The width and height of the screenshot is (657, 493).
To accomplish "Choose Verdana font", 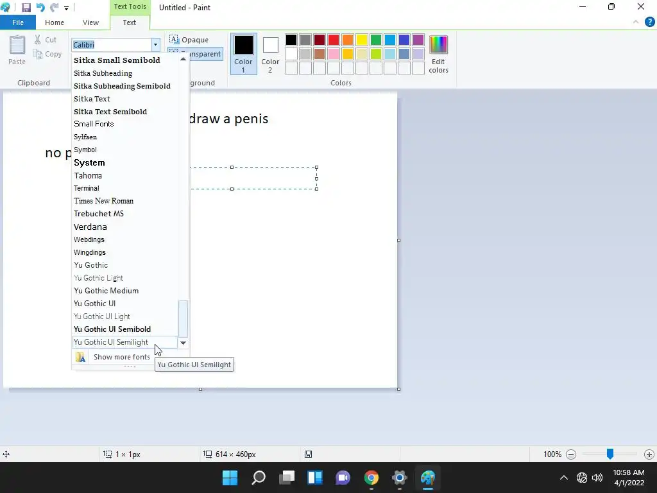I will coord(125,227).
